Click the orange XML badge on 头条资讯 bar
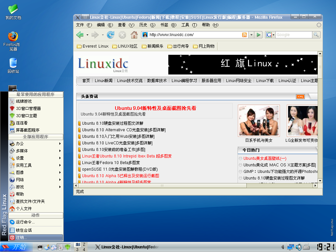The width and height of the screenshot is (336, 252). point(300,96)
